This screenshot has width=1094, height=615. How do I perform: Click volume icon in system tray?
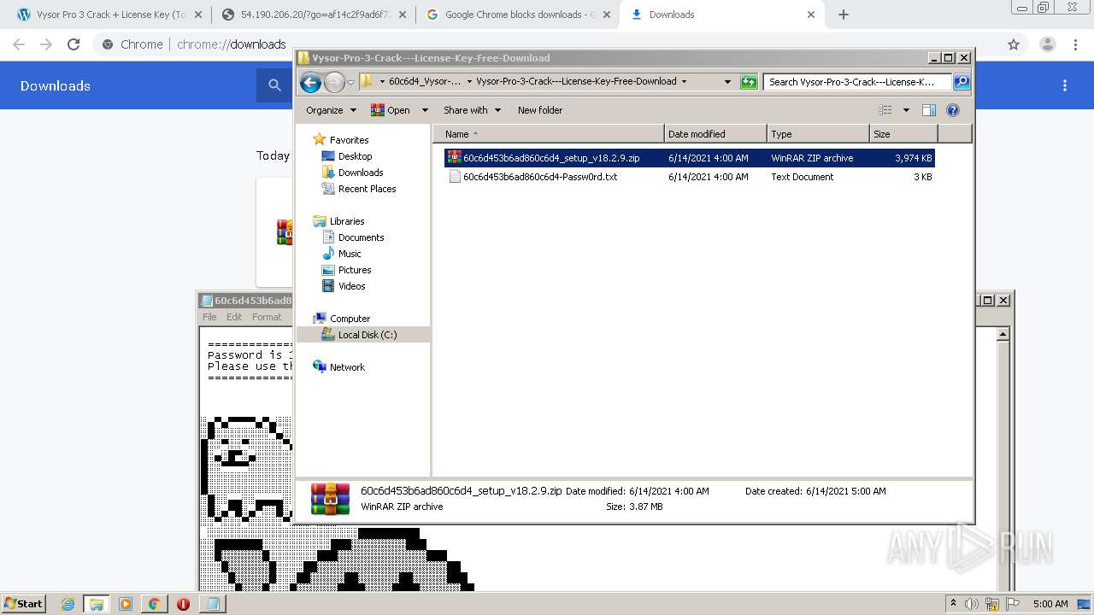[972, 604]
